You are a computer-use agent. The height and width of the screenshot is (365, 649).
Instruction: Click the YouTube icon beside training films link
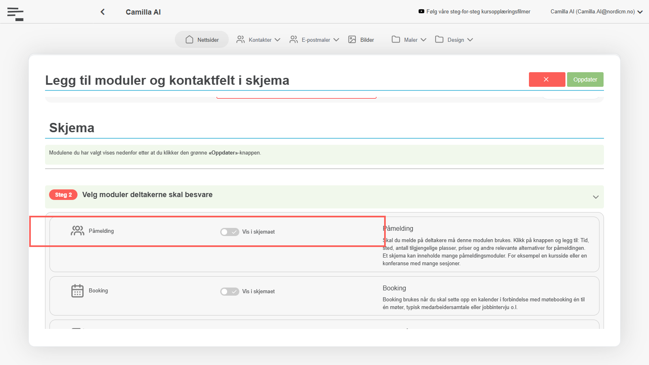click(421, 11)
